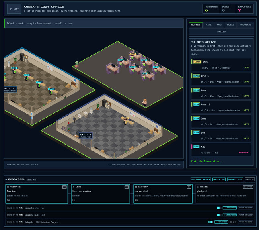
Task: Click the walking character on upper platform
Action: click(x=145, y=102)
